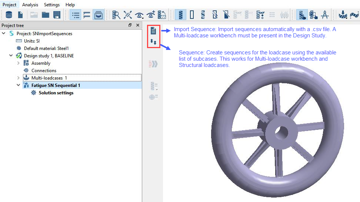Click the Import Sequence document icon
360x202 pixels.
pos(153,31)
